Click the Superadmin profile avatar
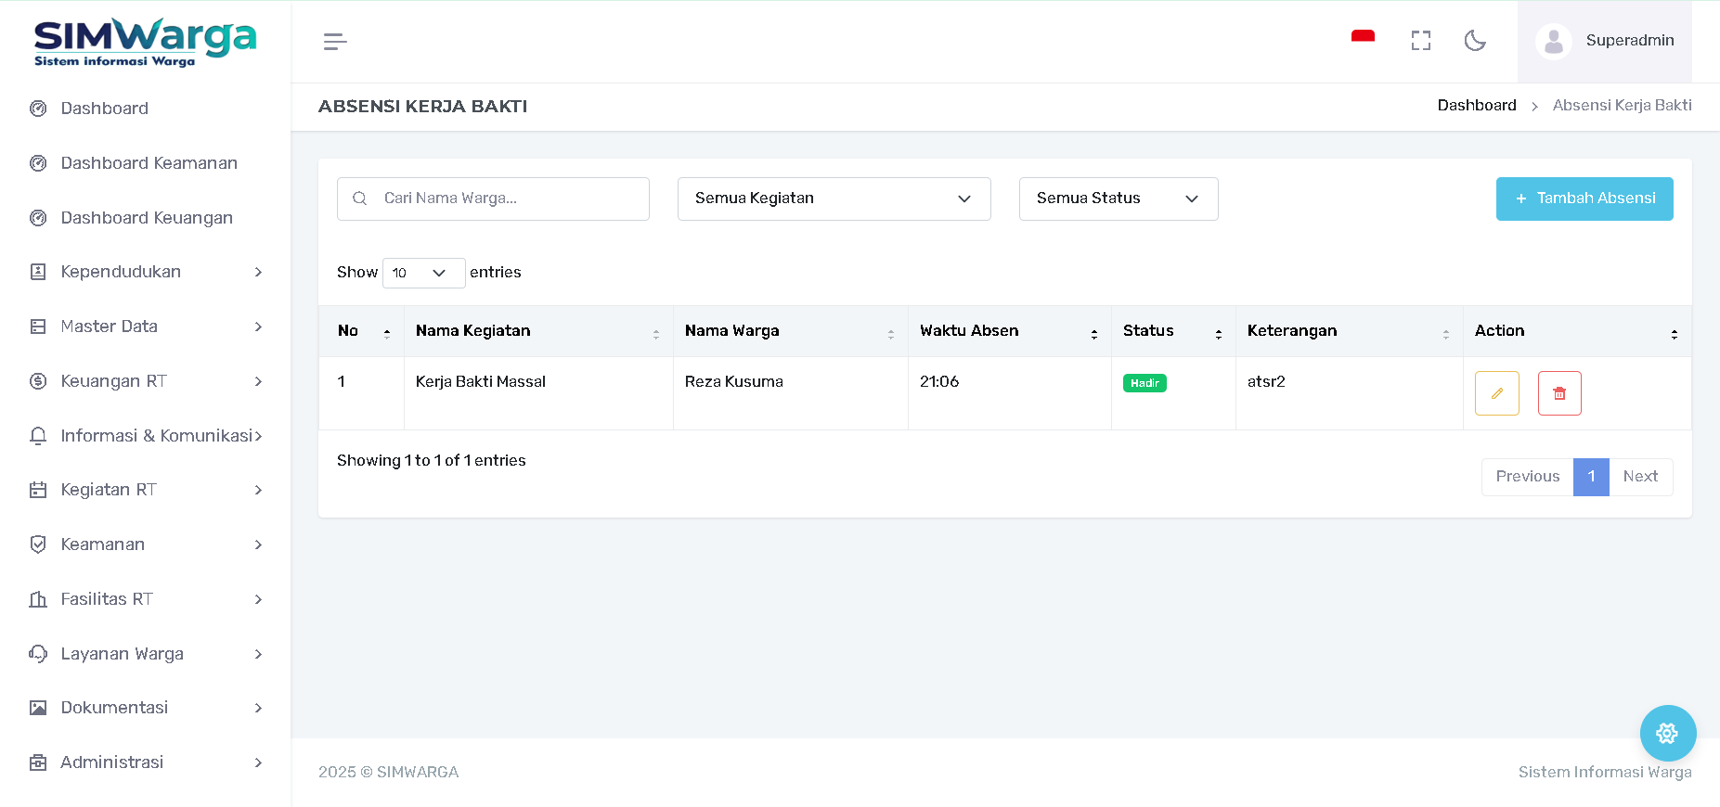This screenshot has height=807, width=1720. click(1553, 41)
